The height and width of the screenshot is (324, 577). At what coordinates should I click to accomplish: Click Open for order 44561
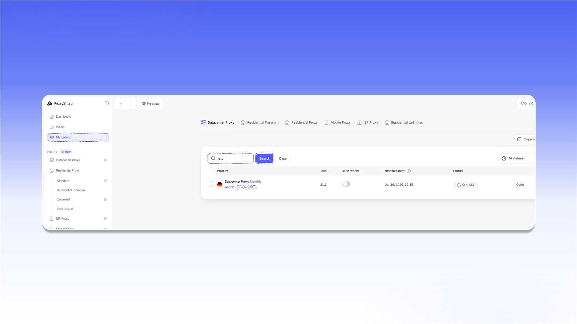520,185
